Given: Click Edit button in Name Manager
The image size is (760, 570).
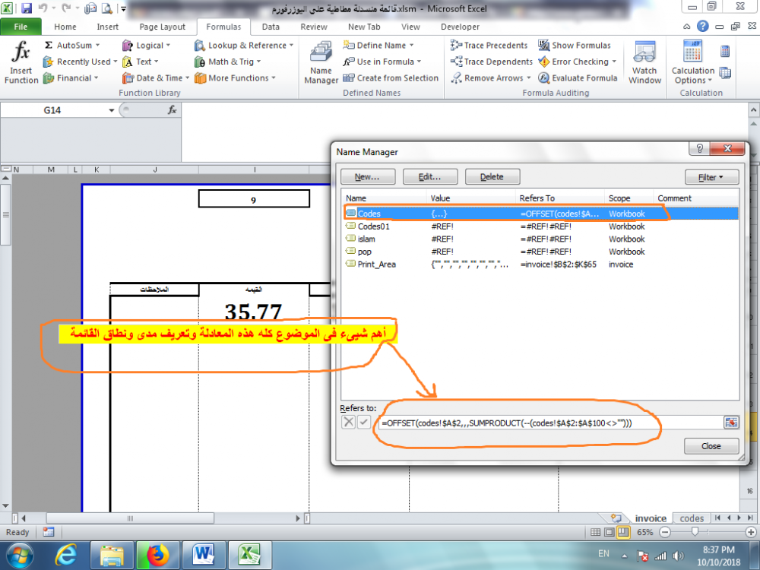Looking at the screenshot, I should pos(430,177).
